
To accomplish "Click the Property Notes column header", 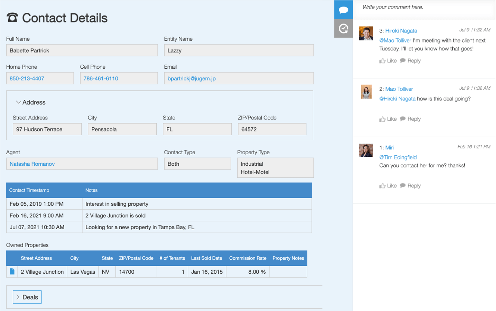I will pyautogui.click(x=288, y=258).
